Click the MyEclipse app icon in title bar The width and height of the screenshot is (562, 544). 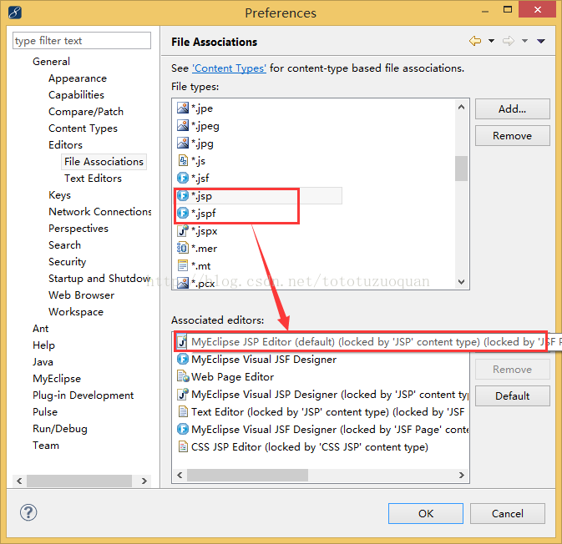pyautogui.click(x=15, y=13)
